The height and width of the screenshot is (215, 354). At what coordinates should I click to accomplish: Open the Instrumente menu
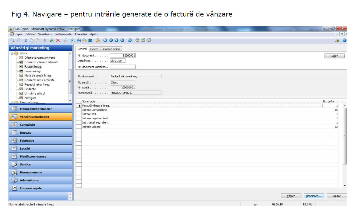tap(64, 34)
